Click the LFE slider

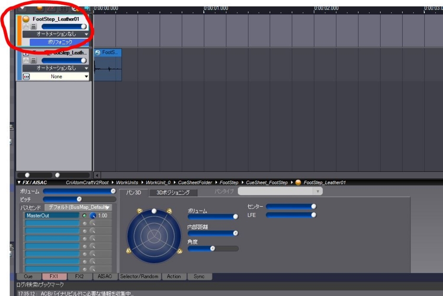[291, 215]
